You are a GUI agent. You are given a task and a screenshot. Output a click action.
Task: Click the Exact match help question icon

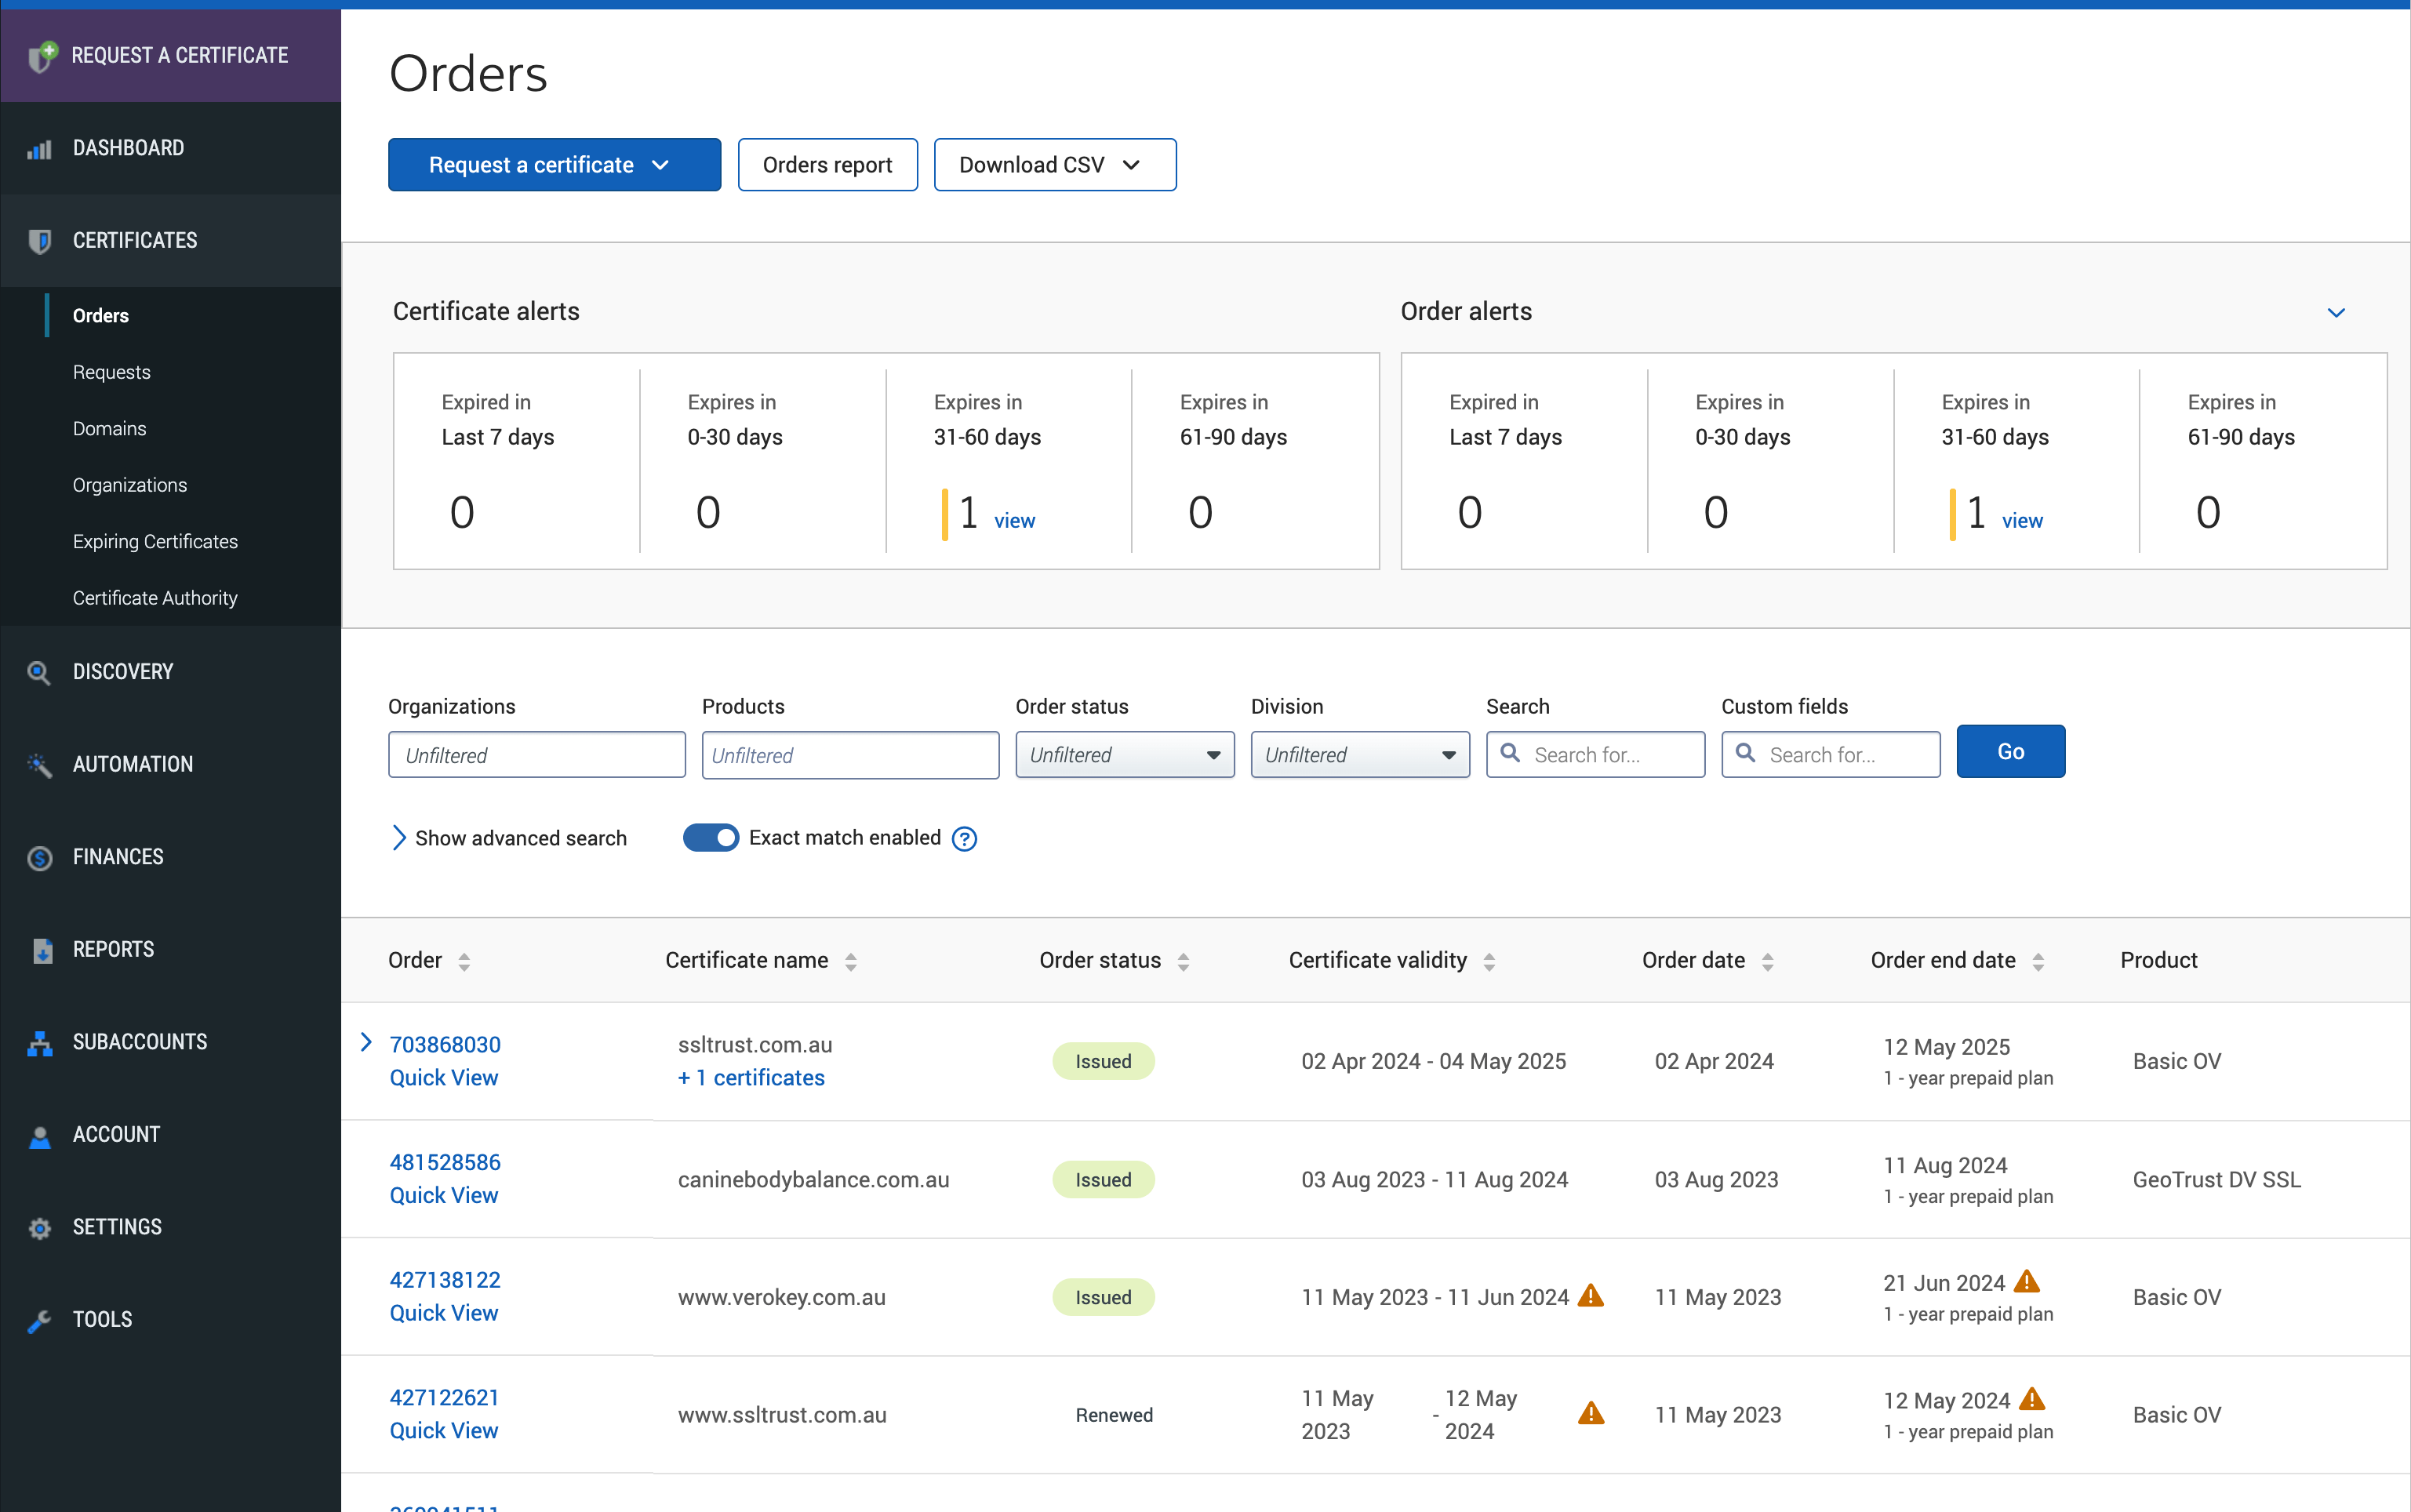pos(964,839)
